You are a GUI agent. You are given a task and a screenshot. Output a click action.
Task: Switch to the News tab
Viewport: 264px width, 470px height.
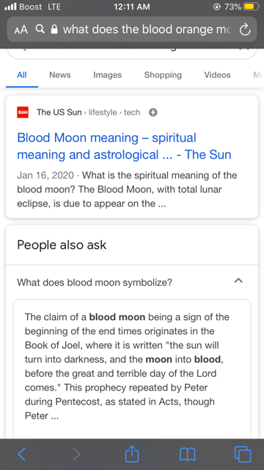coord(60,75)
